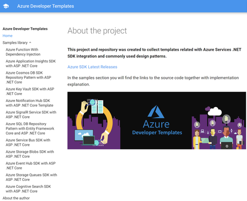The height and width of the screenshot is (201, 247).
Task: Open Azure SDK Latest Releases link
Action: (x=92, y=67)
